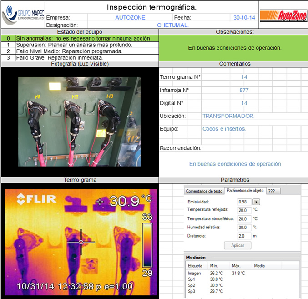Viewport: 308px width, 299px height.
Task: Click the Máx. column header
Action: click(237, 266)
